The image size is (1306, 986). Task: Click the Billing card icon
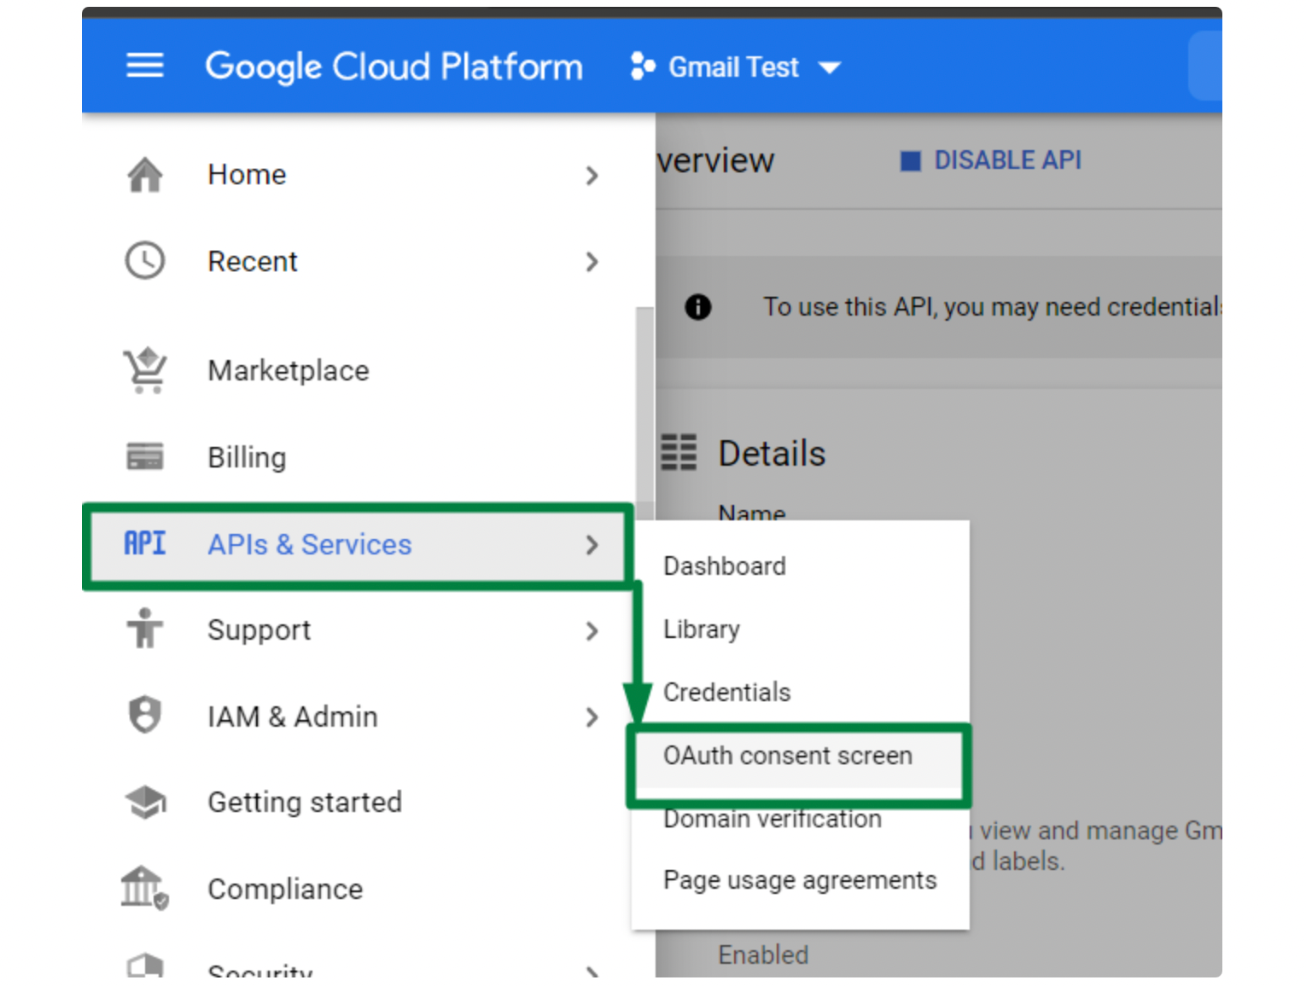pyautogui.click(x=145, y=456)
